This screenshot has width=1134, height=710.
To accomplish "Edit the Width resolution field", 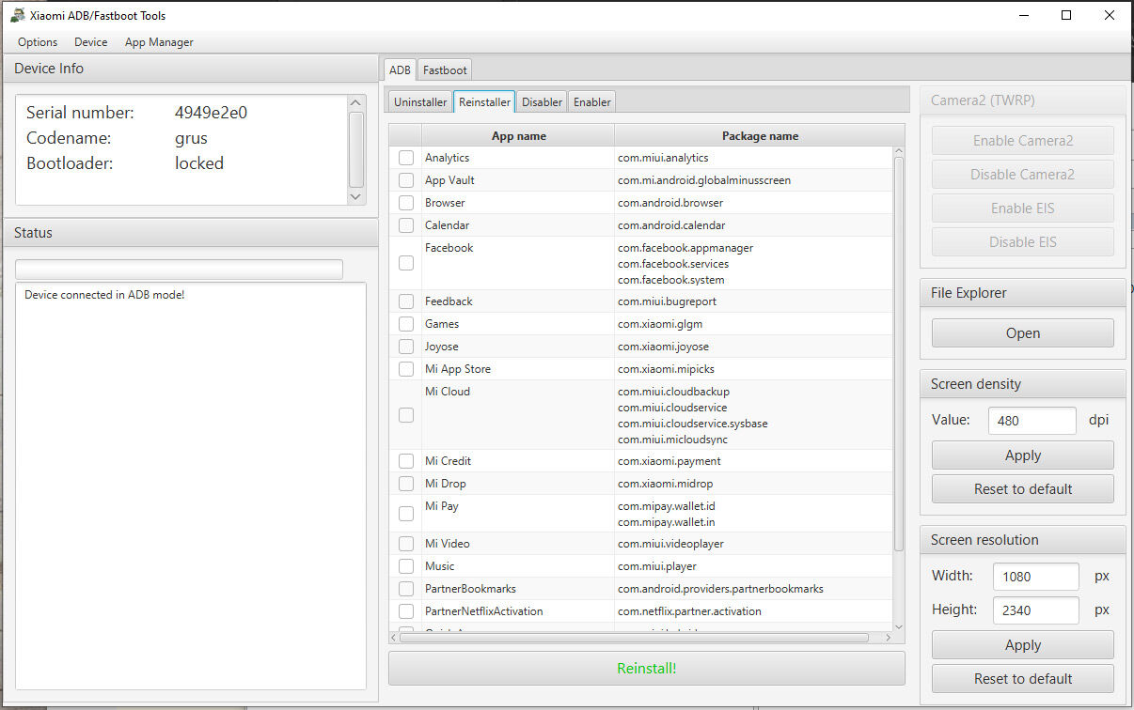I will pyautogui.click(x=1036, y=577).
